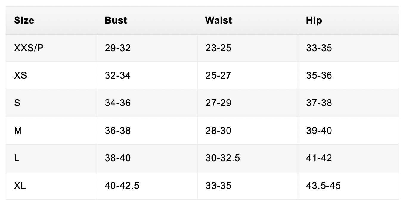Click the 25-27 waist measurement cell
The width and height of the screenshot is (406, 208).
point(218,75)
